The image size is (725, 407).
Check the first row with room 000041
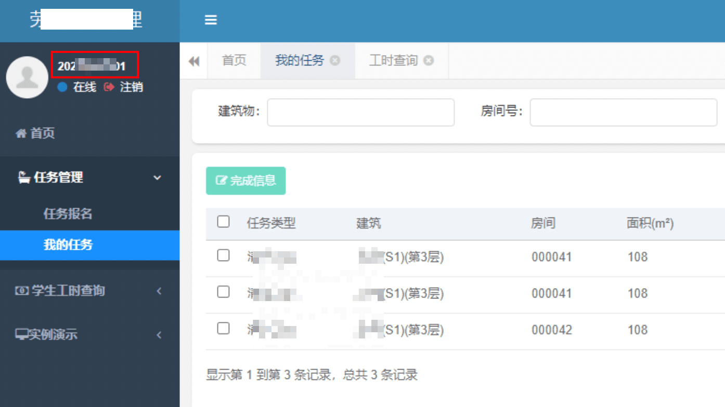point(223,255)
